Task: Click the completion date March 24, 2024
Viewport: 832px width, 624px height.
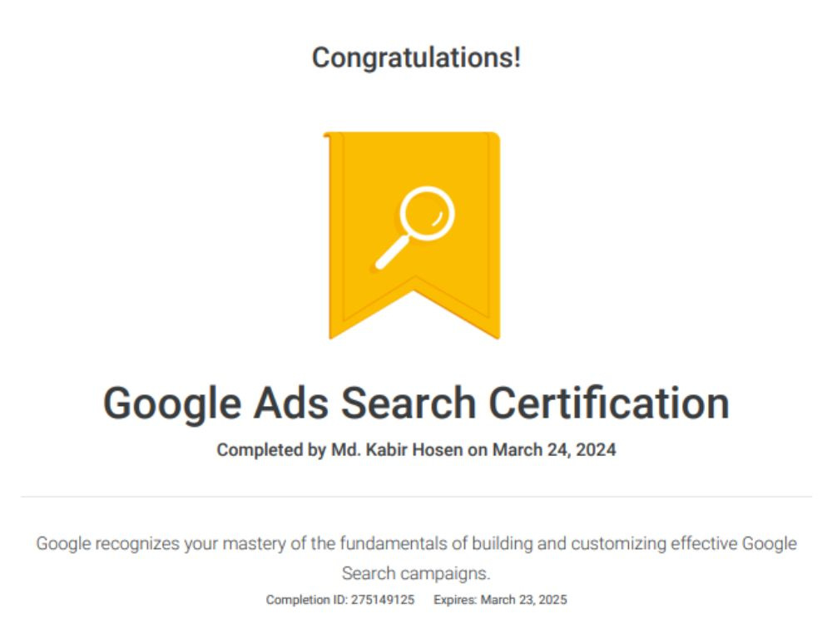Action: [x=554, y=450]
